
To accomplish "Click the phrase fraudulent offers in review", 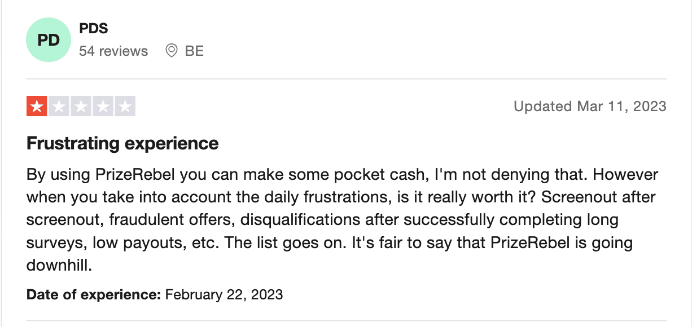I will click(152, 219).
